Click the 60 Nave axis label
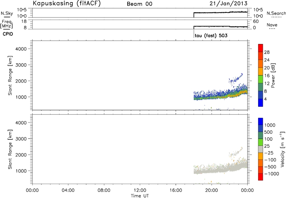The width and height of the screenshot is (286, 198). [x=256, y=21]
